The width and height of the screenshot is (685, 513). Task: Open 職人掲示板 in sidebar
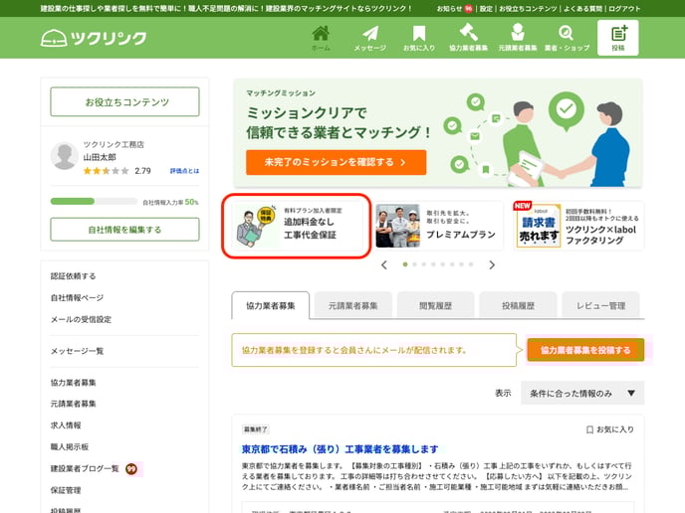pos(69,447)
